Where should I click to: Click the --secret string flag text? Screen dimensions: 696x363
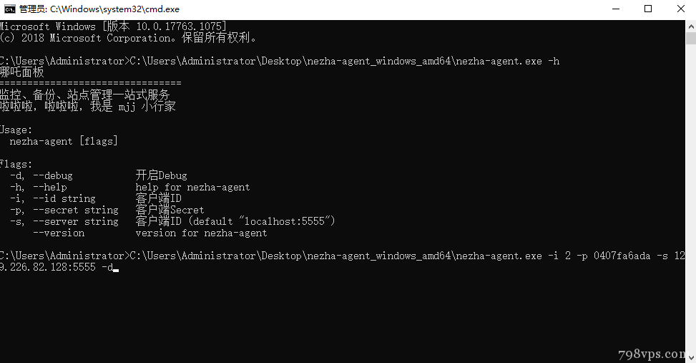76,210
